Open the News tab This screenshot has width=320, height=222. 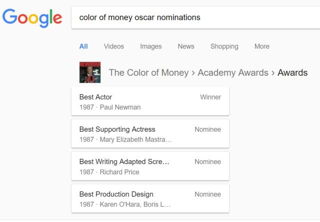point(185,46)
